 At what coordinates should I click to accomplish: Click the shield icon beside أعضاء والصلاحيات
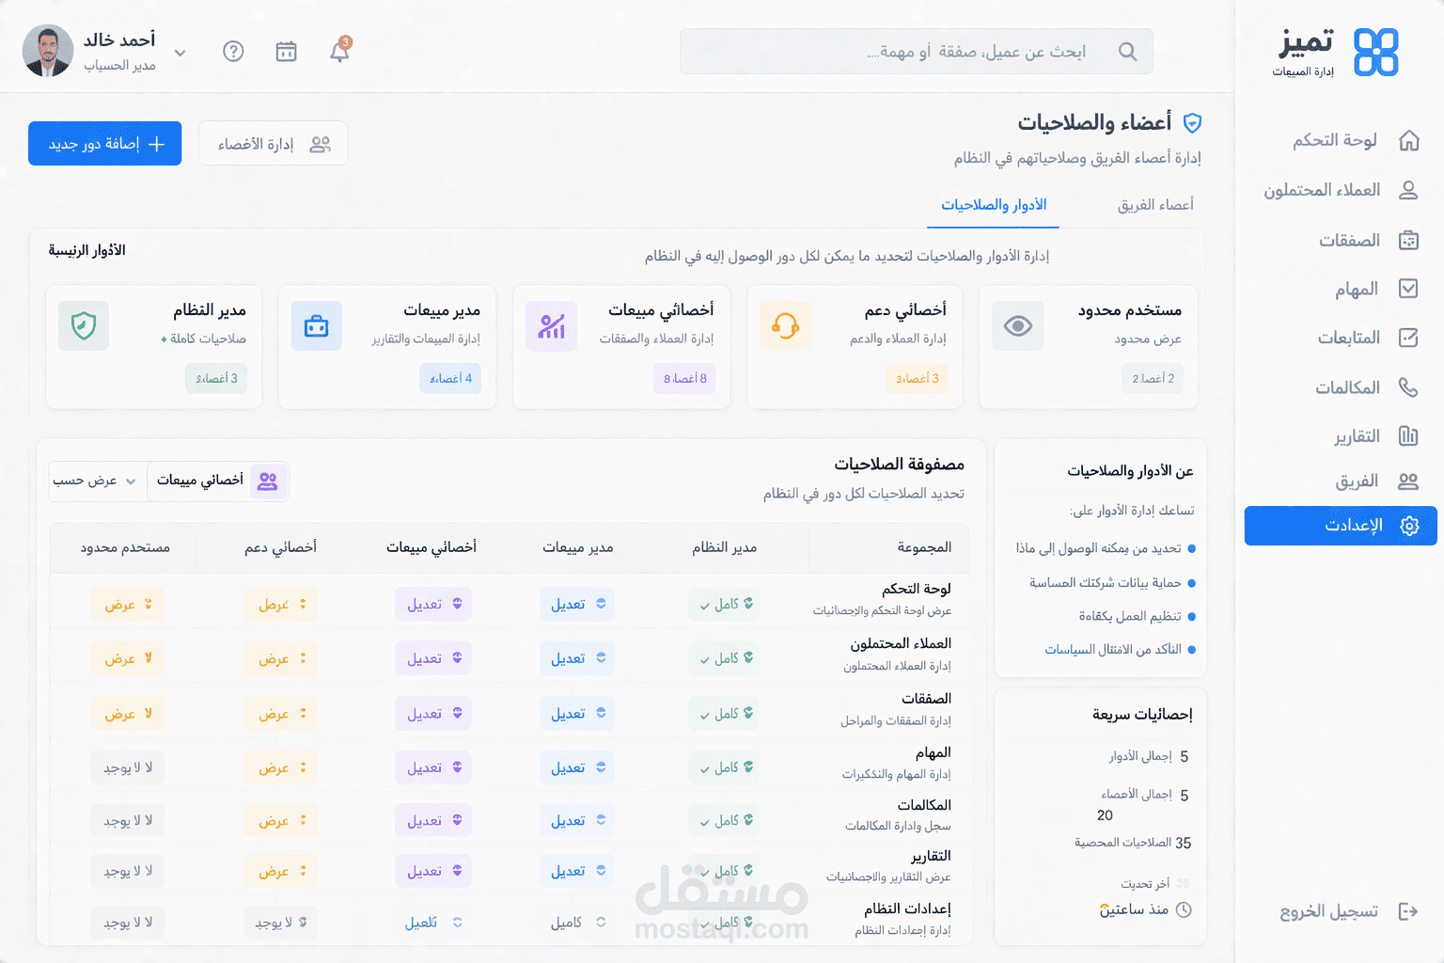1192,122
